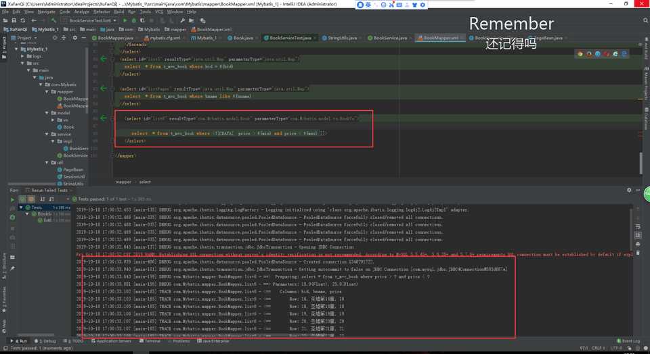Screen dimensions: 650x354
Task: Click the Project panel gear settings icon
Action: point(73,38)
